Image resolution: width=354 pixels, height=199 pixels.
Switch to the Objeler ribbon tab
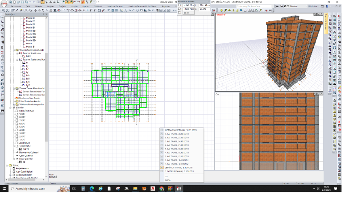pyautogui.click(x=50, y=7)
